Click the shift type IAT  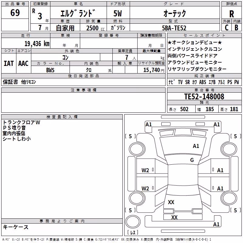tap(9, 63)
